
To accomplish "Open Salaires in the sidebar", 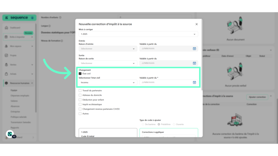I will [x=14, y=101].
